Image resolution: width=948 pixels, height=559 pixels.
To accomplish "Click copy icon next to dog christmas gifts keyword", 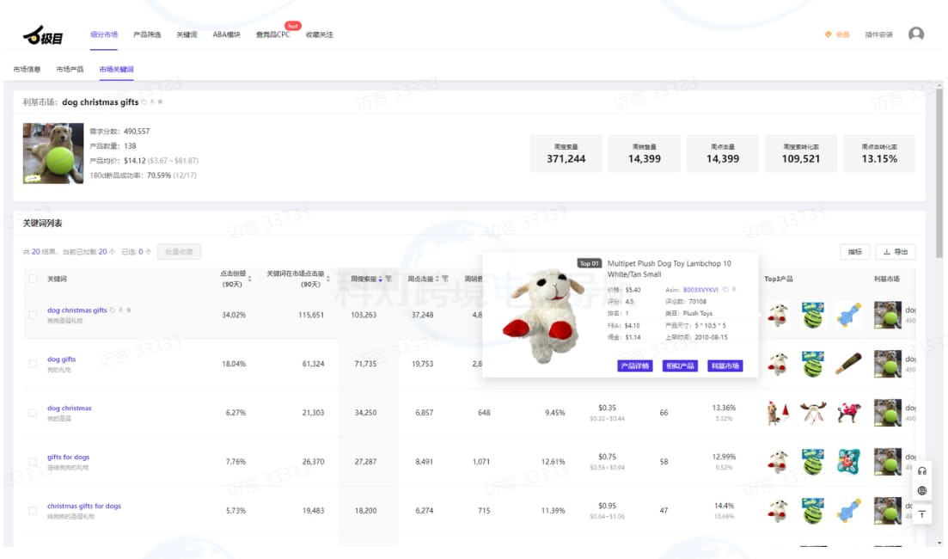I will 113,310.
